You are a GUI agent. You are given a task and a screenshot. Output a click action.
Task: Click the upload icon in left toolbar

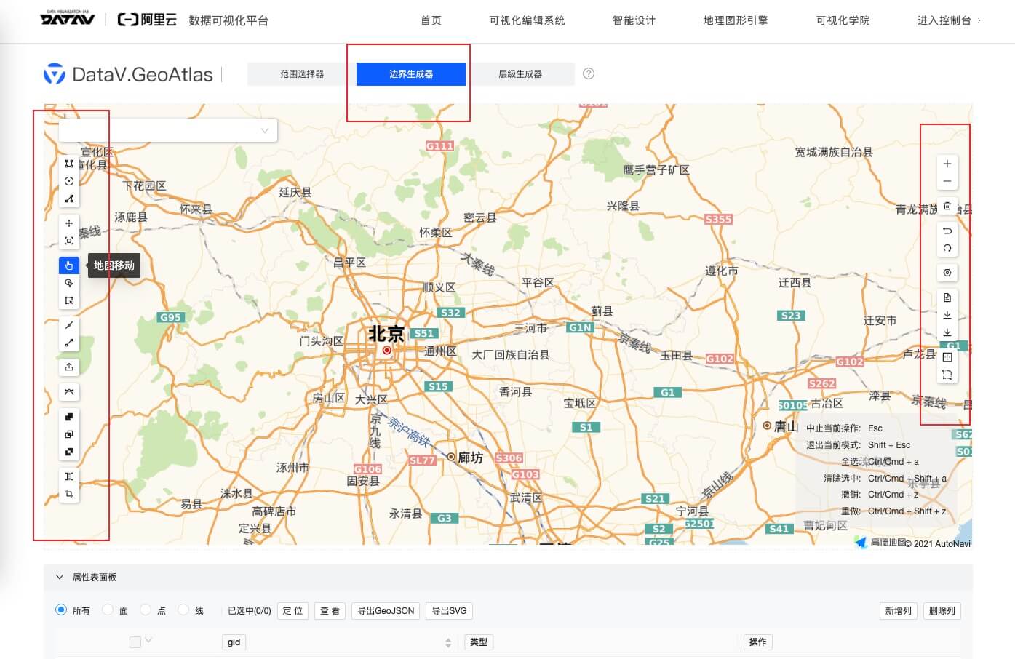point(69,367)
